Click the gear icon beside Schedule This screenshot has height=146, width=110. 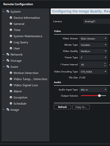11,103
